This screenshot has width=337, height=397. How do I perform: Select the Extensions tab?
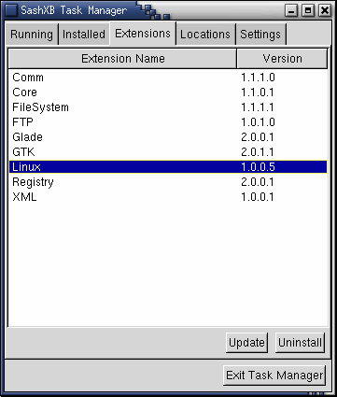pyautogui.click(x=143, y=33)
